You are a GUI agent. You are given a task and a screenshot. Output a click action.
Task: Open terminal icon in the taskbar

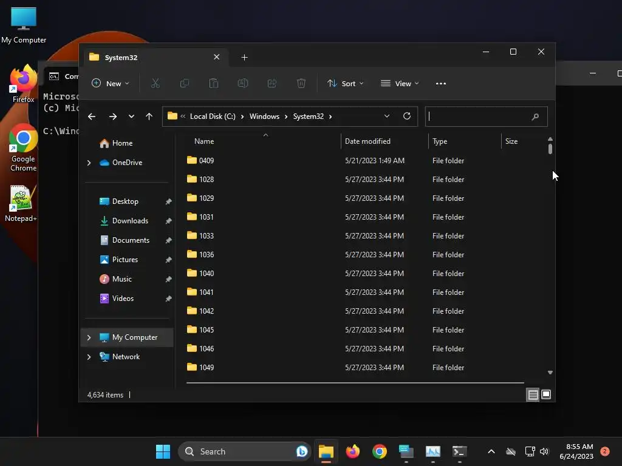click(459, 451)
